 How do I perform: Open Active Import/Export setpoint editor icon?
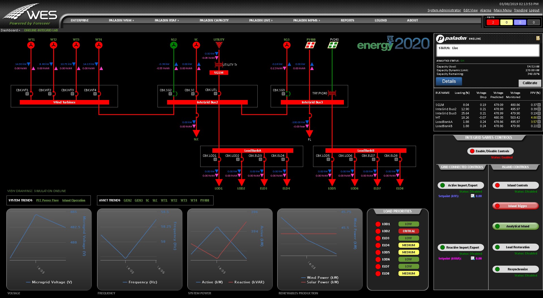tap(473, 196)
